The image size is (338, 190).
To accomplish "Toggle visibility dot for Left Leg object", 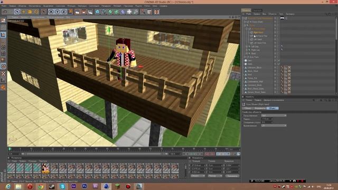I will click(x=275, y=46).
